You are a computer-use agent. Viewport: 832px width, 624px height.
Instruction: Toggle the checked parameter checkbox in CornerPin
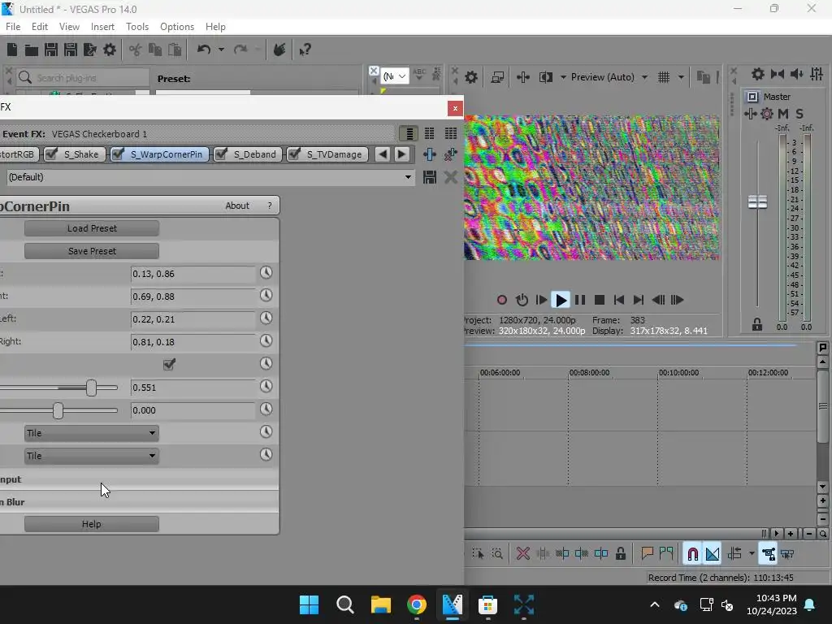(169, 364)
